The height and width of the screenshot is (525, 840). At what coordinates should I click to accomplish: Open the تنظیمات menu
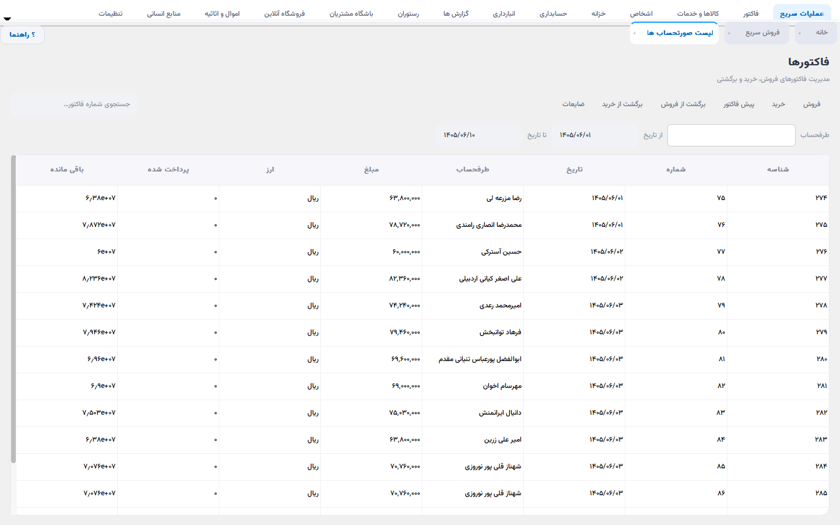pos(110,13)
